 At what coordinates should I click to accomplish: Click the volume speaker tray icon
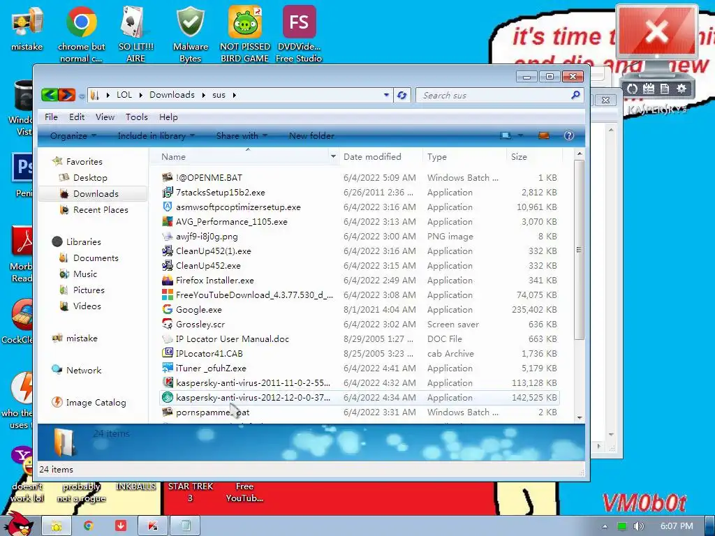pos(638,526)
